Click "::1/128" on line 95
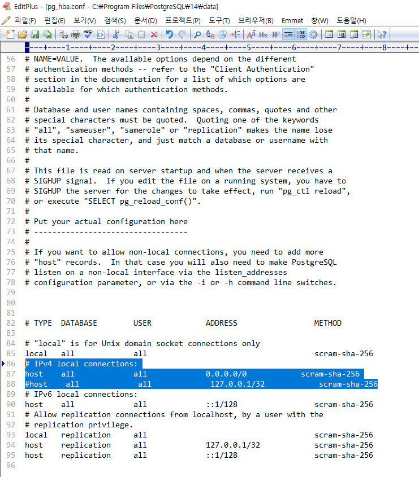419x477 pixels. tap(222, 456)
